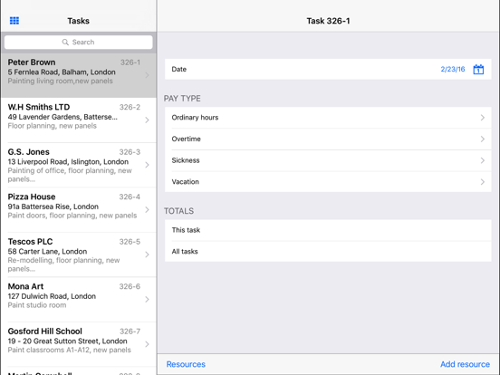Image resolution: width=500 pixels, height=375 pixels.
Task: Expand chevron on Overtime row
Action: (x=483, y=139)
